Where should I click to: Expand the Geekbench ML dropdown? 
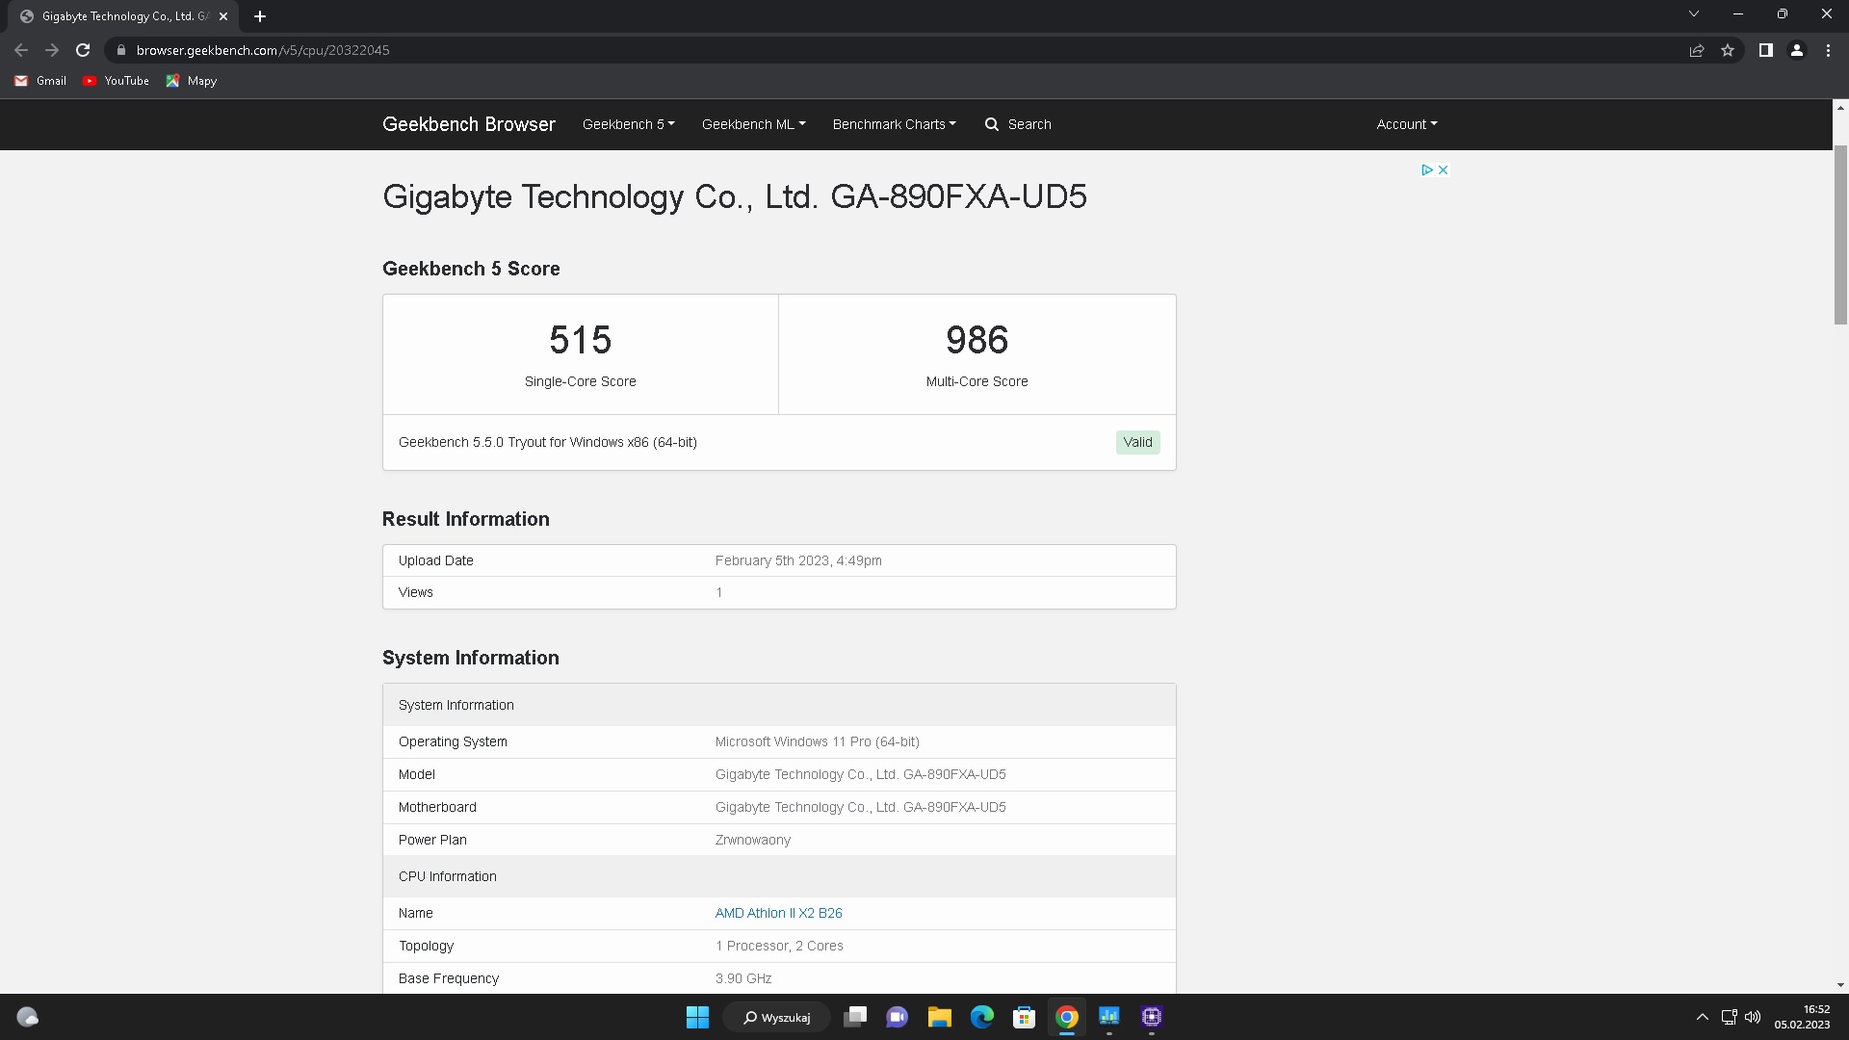click(x=753, y=124)
